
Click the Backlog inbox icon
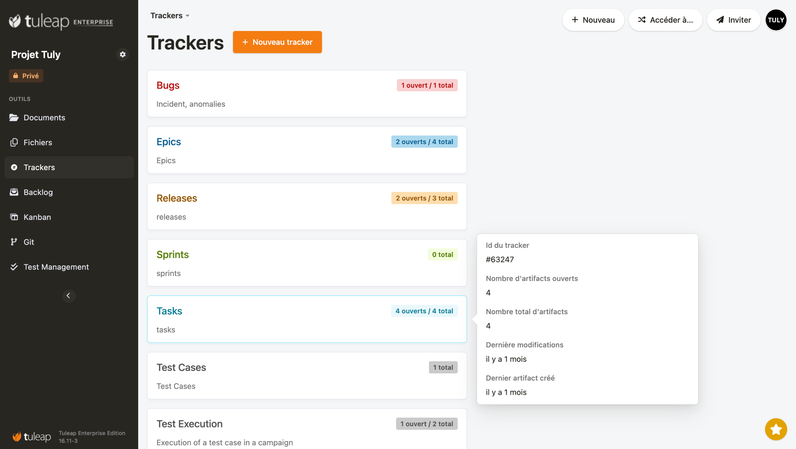pyautogui.click(x=14, y=192)
